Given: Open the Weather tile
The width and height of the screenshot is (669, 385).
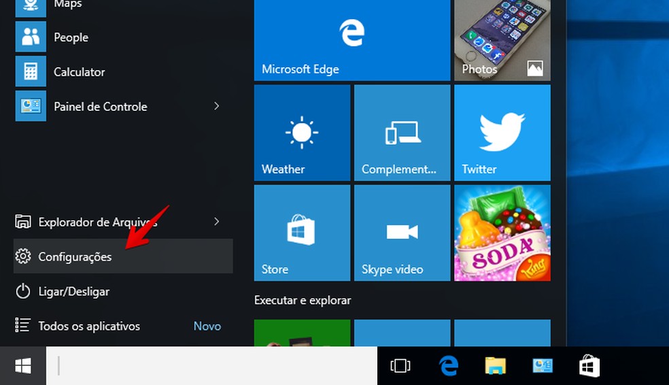Looking at the screenshot, I should (302, 133).
